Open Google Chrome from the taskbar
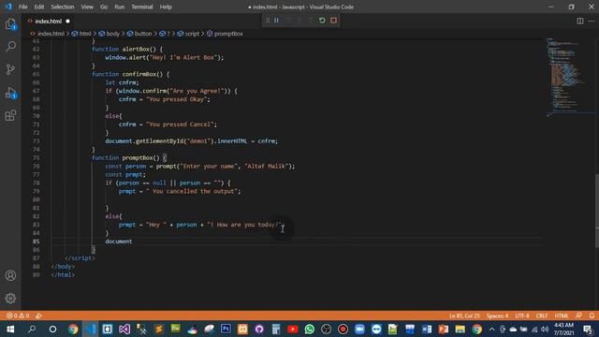This screenshot has width=599, height=337. (73, 329)
